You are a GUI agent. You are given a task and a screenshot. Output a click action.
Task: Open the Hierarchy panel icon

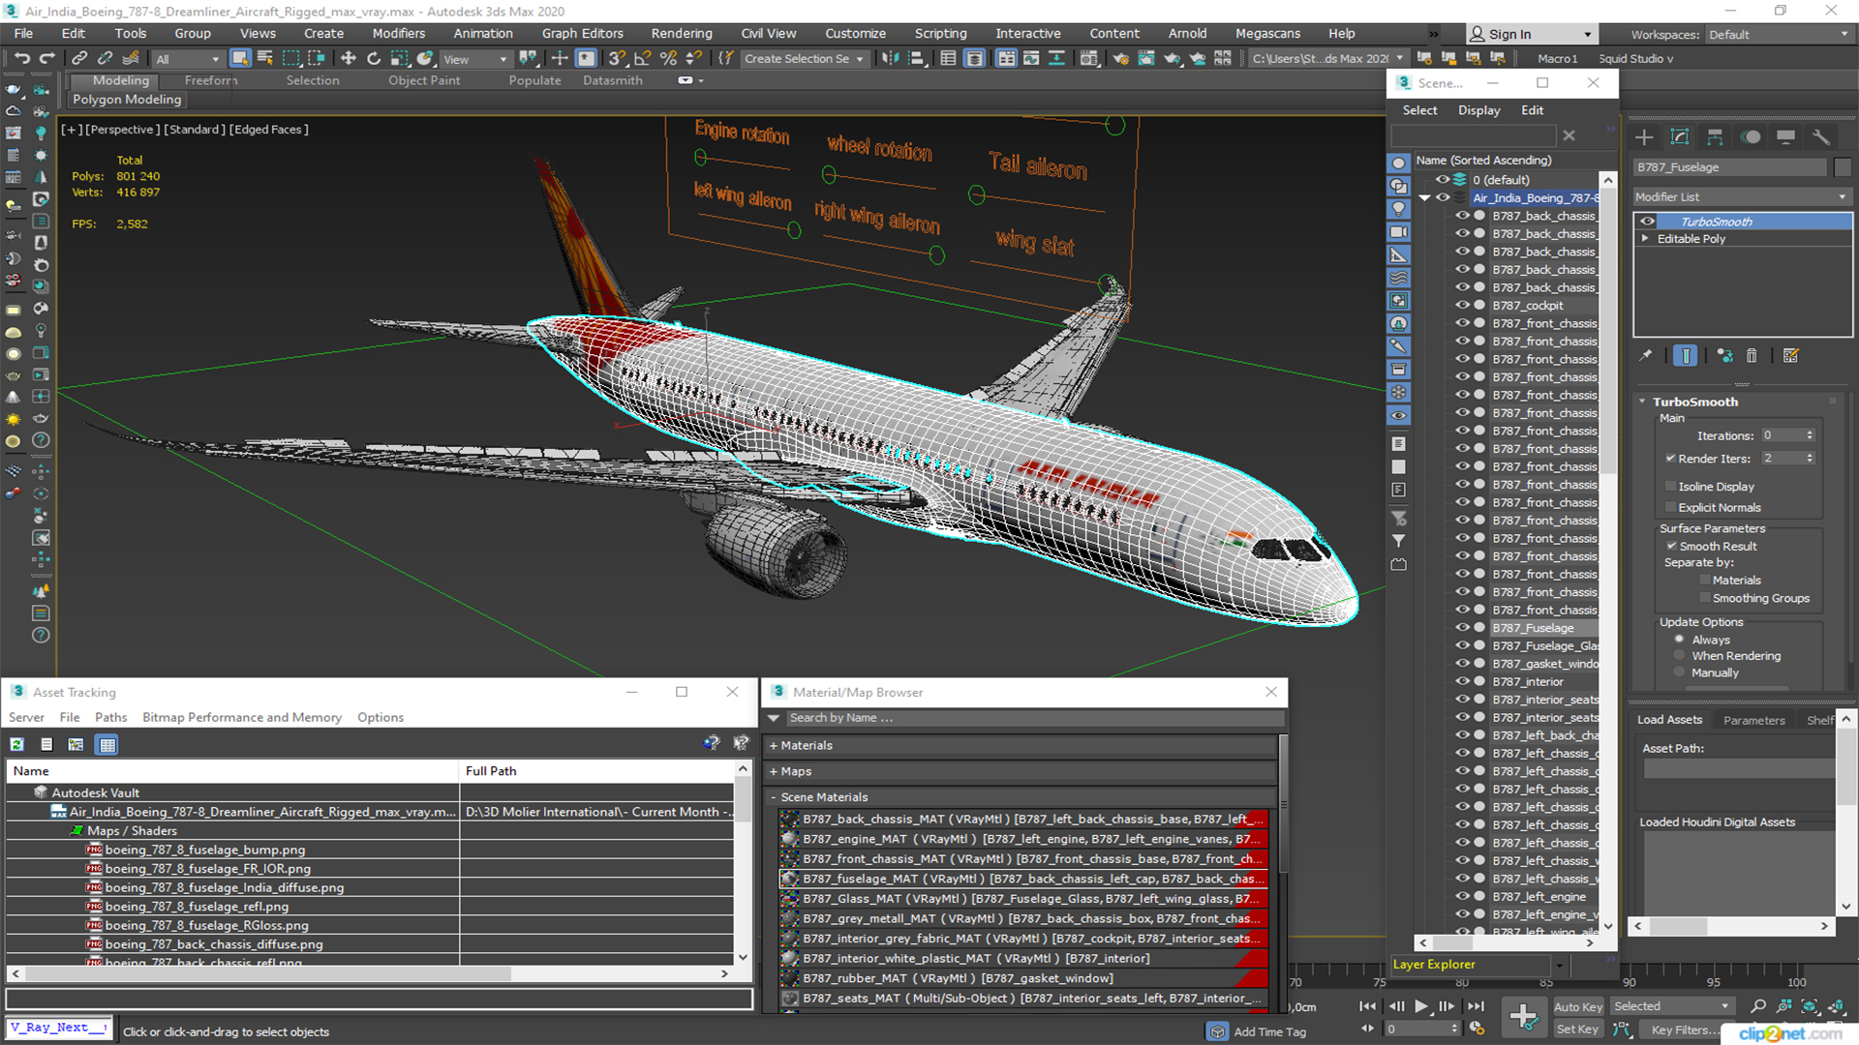click(1715, 137)
